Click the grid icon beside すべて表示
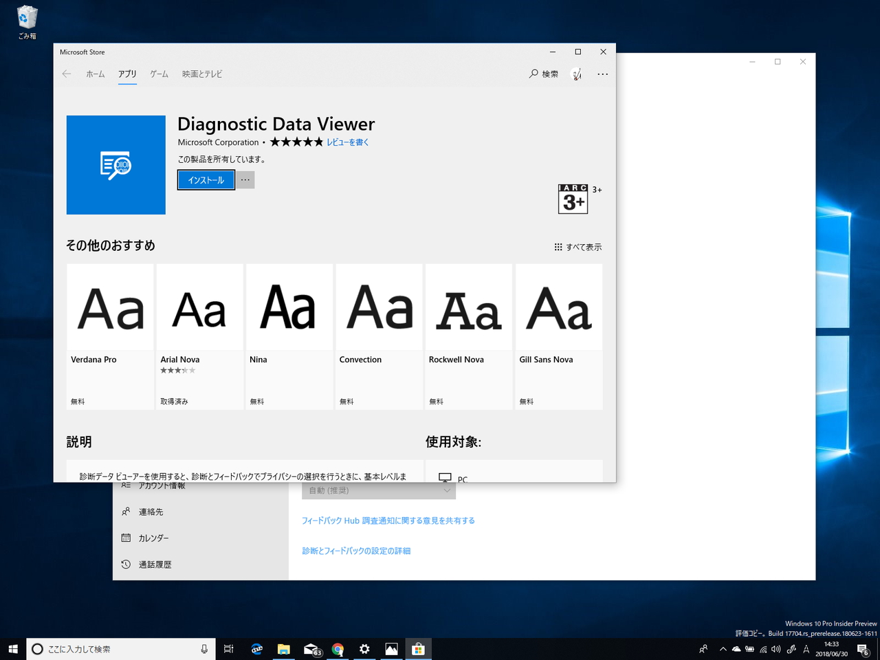Screen dimensions: 880x660 558,246
